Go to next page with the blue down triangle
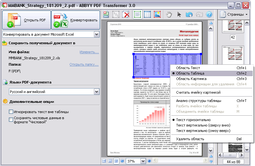The image size is (255, 166). pos(211,162)
